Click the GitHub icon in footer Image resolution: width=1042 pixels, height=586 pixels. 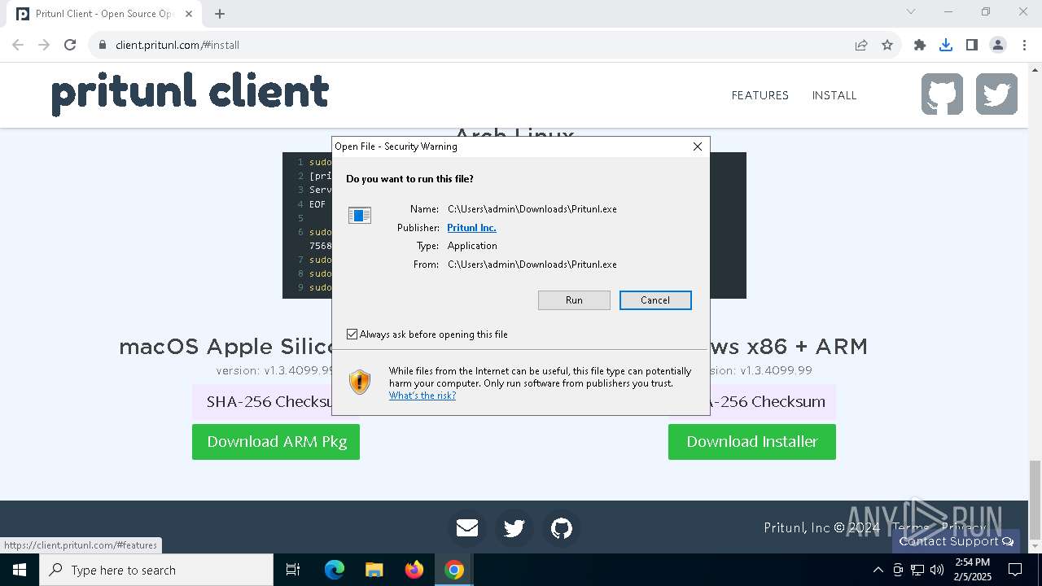(561, 528)
